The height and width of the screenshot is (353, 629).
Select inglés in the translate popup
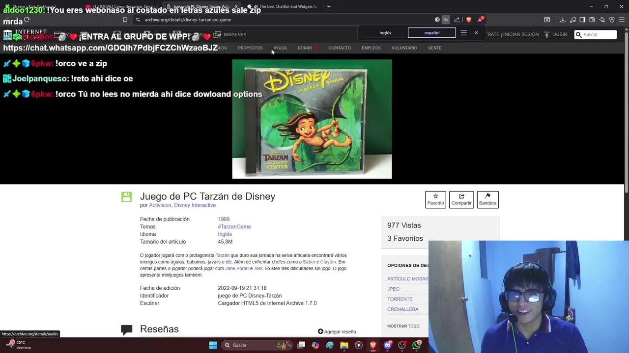pos(385,33)
